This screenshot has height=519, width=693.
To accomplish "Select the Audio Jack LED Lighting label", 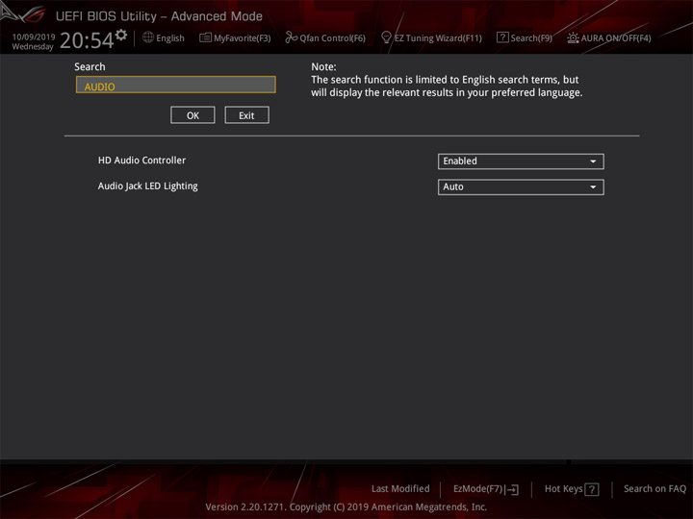I will click(148, 186).
